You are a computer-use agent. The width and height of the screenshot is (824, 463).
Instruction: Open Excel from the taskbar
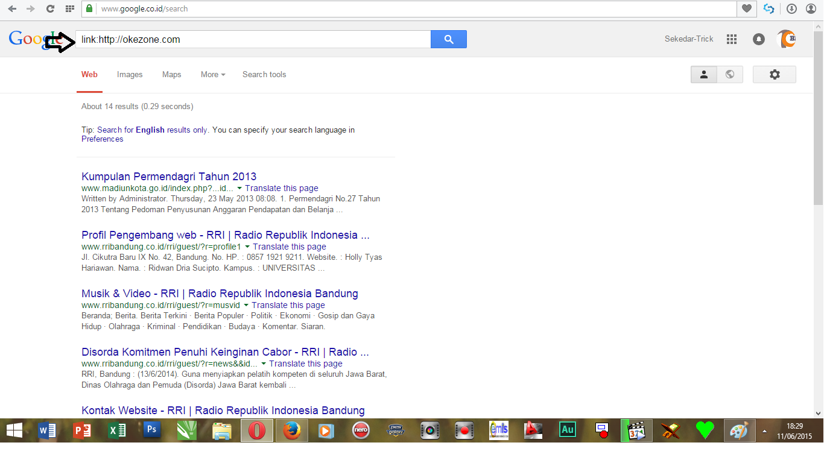117,430
